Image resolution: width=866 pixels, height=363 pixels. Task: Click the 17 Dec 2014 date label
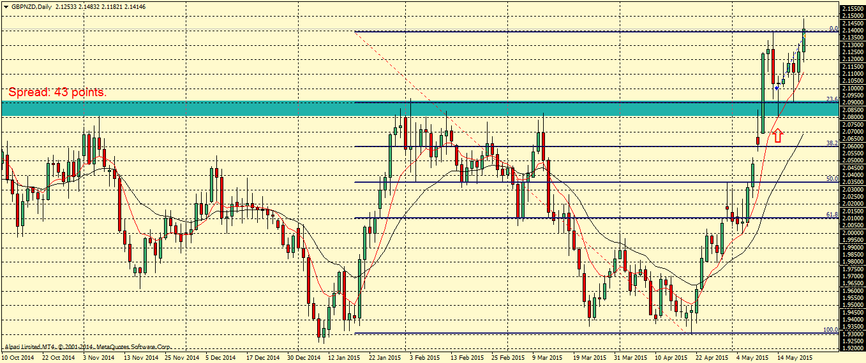(263, 358)
